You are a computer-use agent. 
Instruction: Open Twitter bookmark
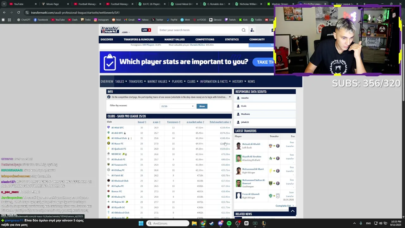coord(157,20)
